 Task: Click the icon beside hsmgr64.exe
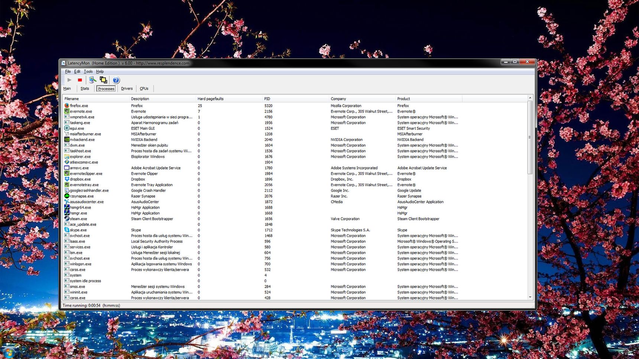click(x=67, y=207)
